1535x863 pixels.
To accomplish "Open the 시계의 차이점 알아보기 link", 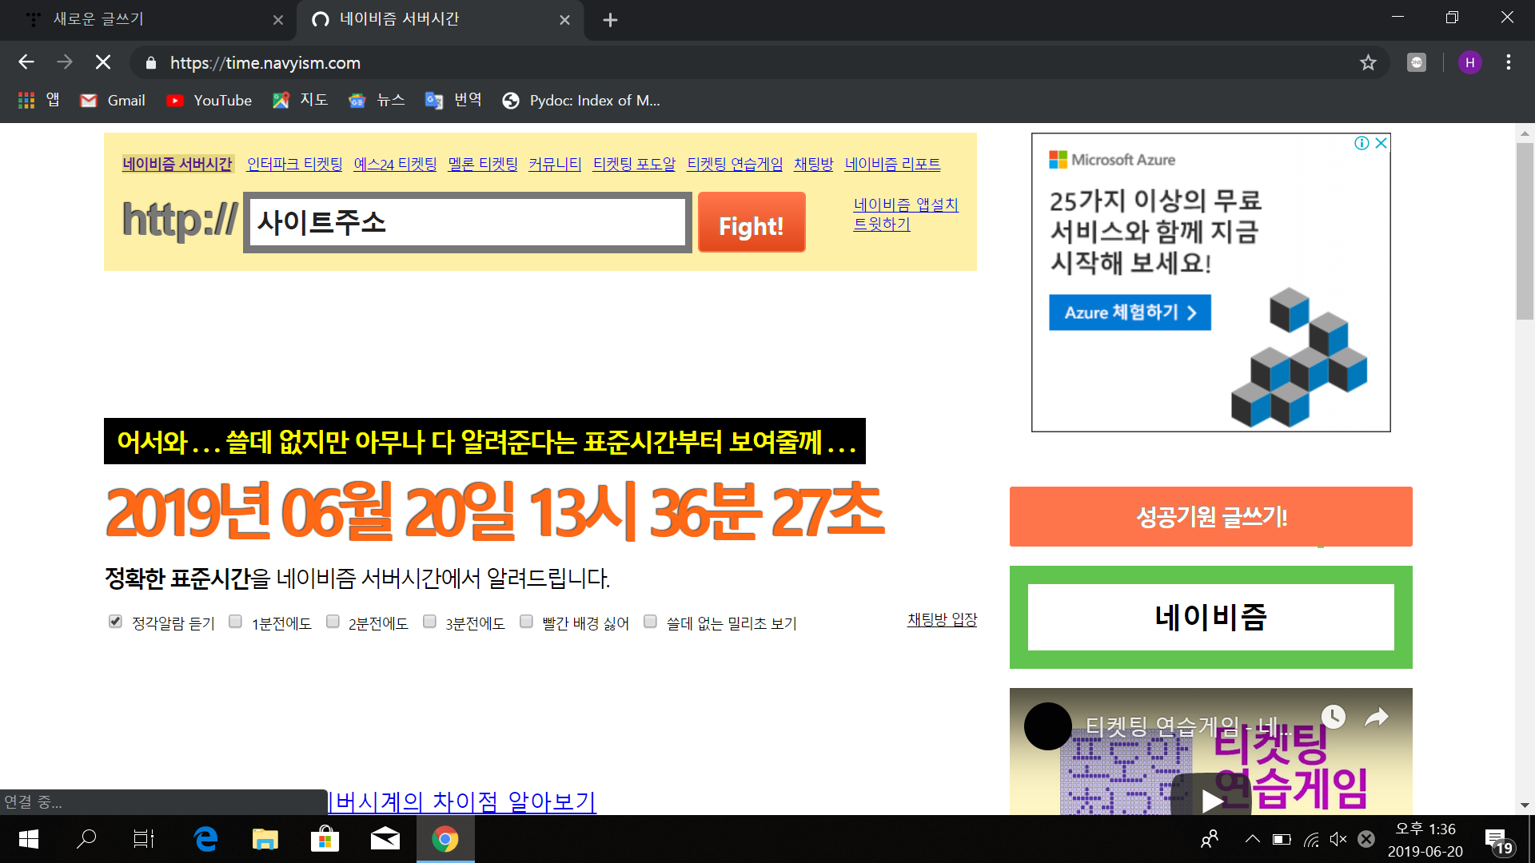I will [462, 801].
